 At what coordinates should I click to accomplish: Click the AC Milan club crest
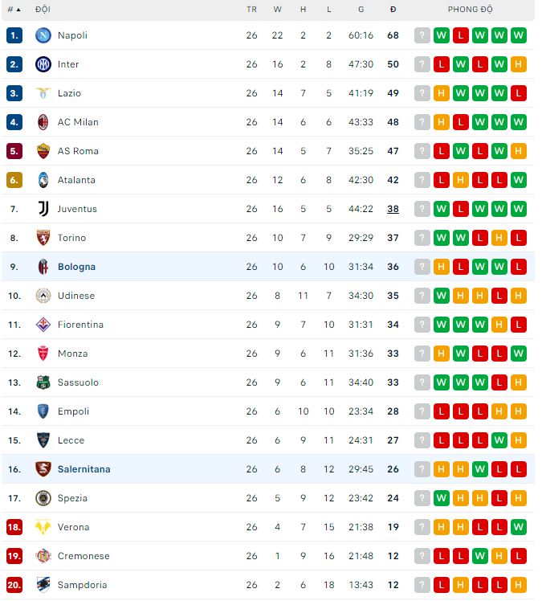point(43,122)
